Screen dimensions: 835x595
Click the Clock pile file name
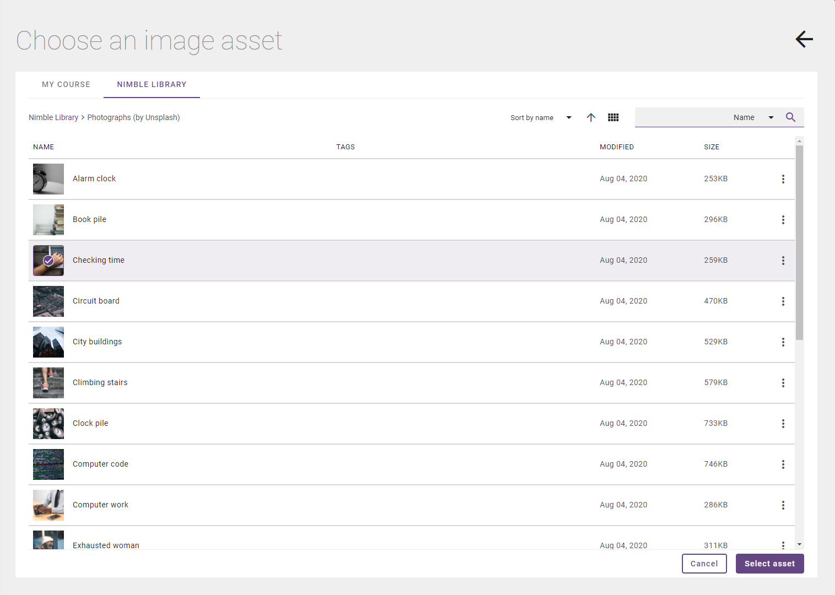(90, 423)
